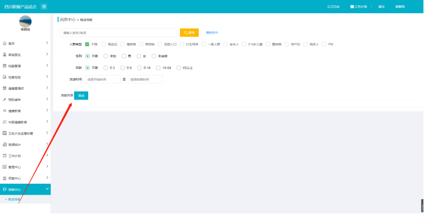
Task: Click the orange 搜索 button
Action: [x=189, y=33]
